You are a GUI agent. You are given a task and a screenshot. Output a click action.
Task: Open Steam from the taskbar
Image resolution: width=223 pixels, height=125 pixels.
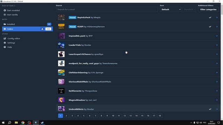pos(42,123)
